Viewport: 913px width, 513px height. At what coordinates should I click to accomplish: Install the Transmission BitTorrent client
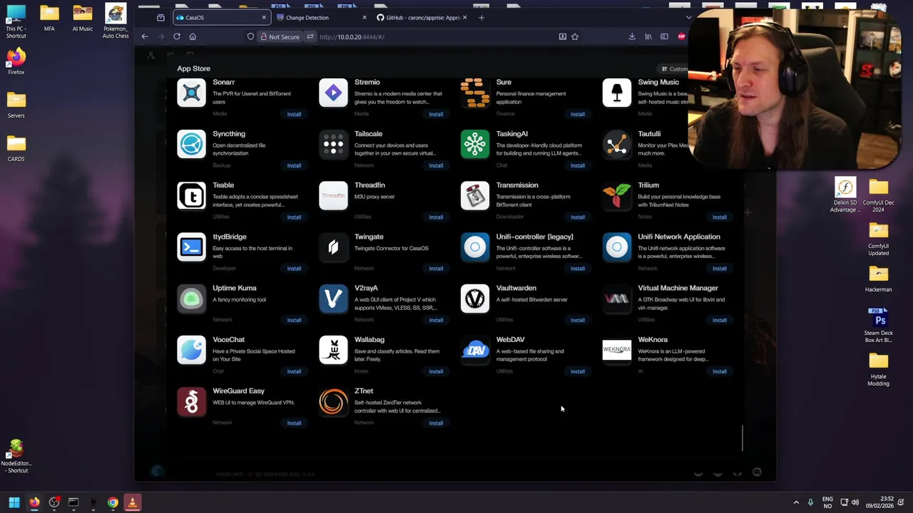click(x=578, y=217)
